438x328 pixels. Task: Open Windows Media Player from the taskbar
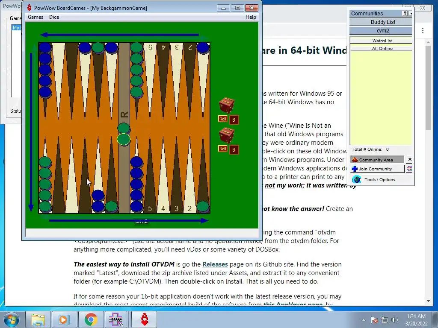(x=64, y=319)
